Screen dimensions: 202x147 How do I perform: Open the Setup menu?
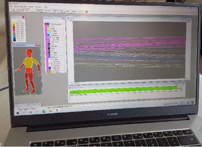[x=31, y=7]
